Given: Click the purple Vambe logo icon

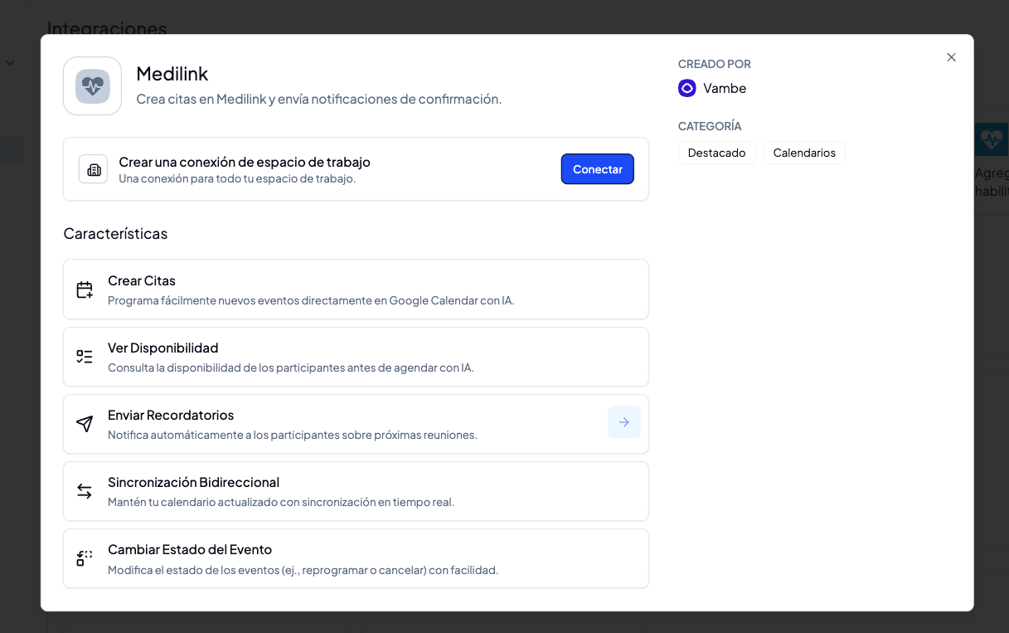Looking at the screenshot, I should click(x=687, y=88).
